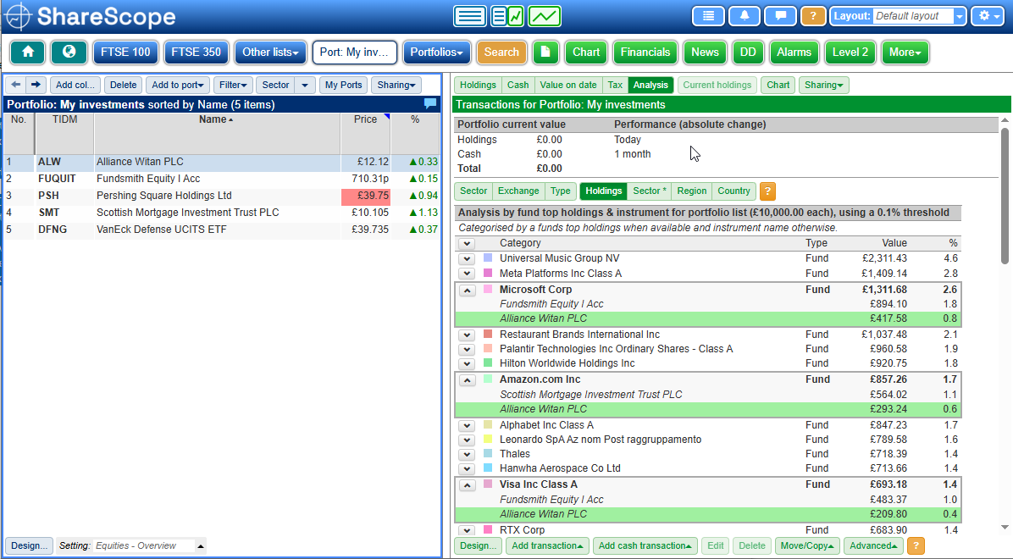Viewport: 1013px width, 559px height.
Task: Click the document icon next to Search
Action: tap(545, 53)
